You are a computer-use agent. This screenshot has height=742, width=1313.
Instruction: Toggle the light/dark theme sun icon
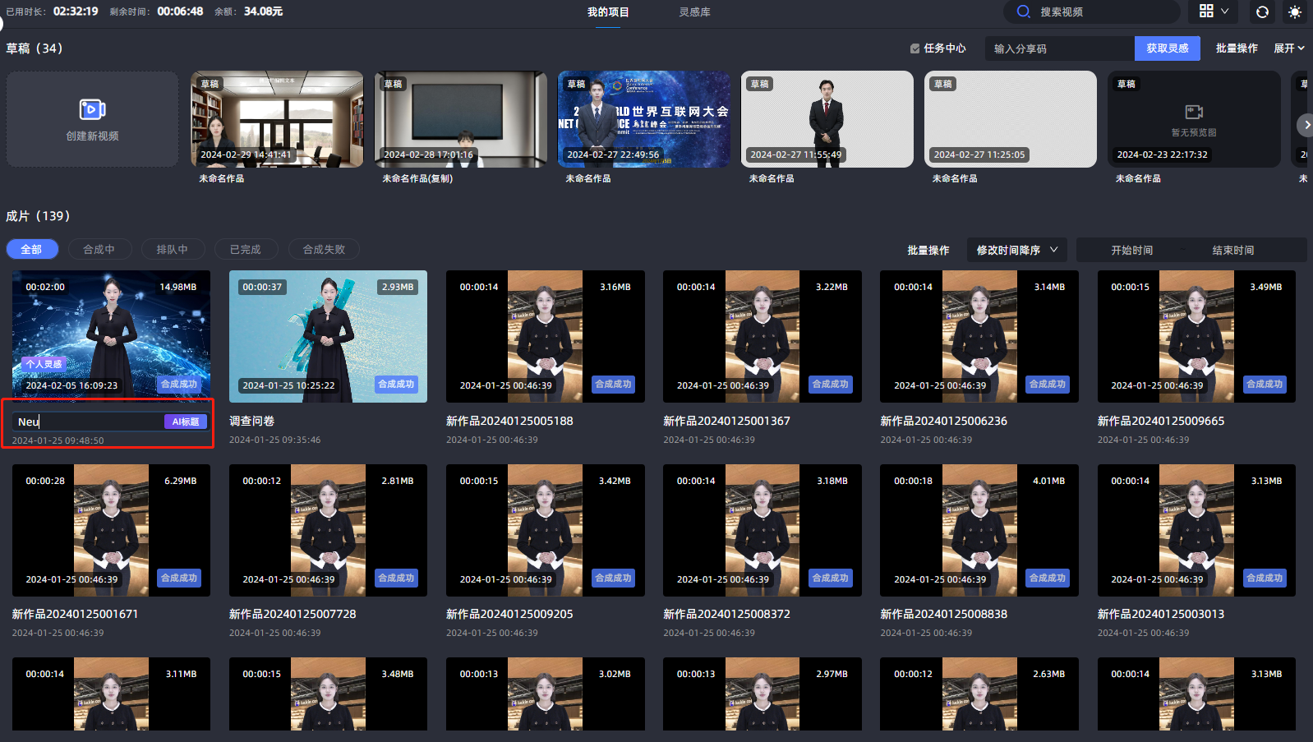[x=1295, y=12]
